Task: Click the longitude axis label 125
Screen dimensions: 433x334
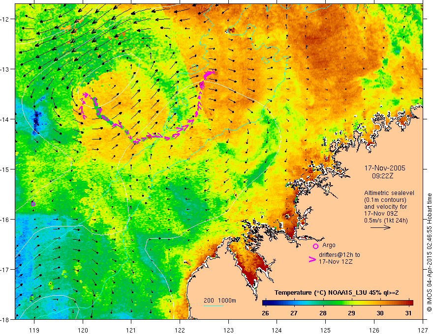Action: [x=326, y=330]
